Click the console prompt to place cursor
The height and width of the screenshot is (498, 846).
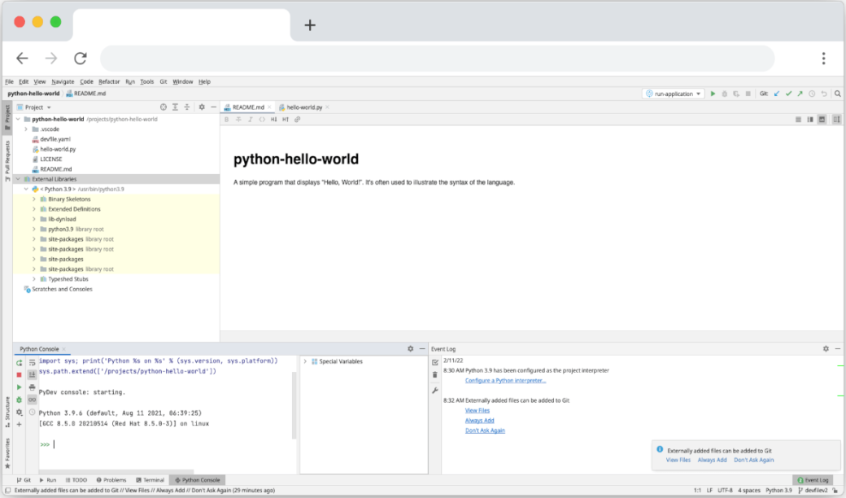pos(53,444)
